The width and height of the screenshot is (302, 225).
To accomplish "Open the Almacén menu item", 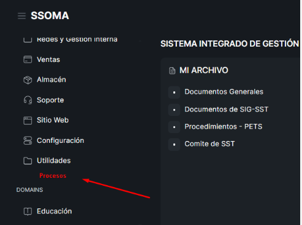I will click(51, 80).
